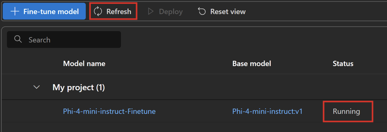This screenshot has width=387, height=132.
Task: Select the Phi-4-mini-instruct-Finetune table row
Action: click(x=194, y=111)
